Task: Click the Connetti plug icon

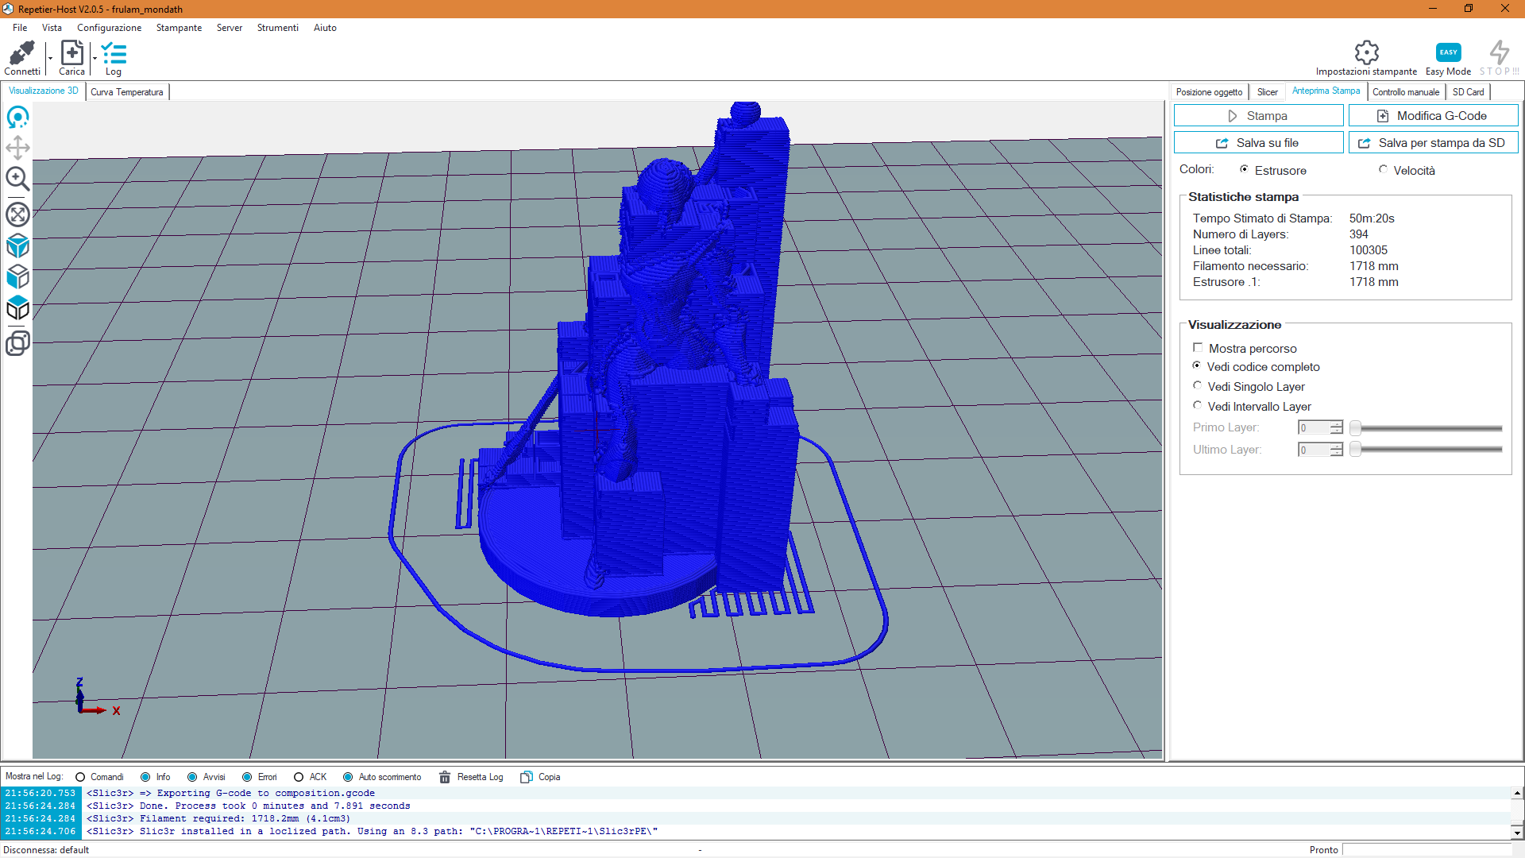Action: point(21,54)
